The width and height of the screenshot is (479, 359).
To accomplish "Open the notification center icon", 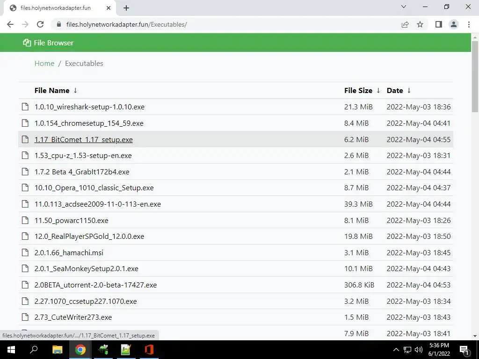I will [x=464, y=350].
